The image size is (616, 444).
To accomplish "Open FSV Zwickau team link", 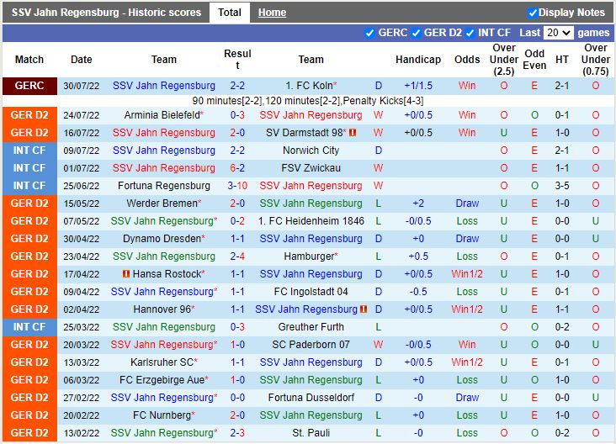I will (x=311, y=168).
